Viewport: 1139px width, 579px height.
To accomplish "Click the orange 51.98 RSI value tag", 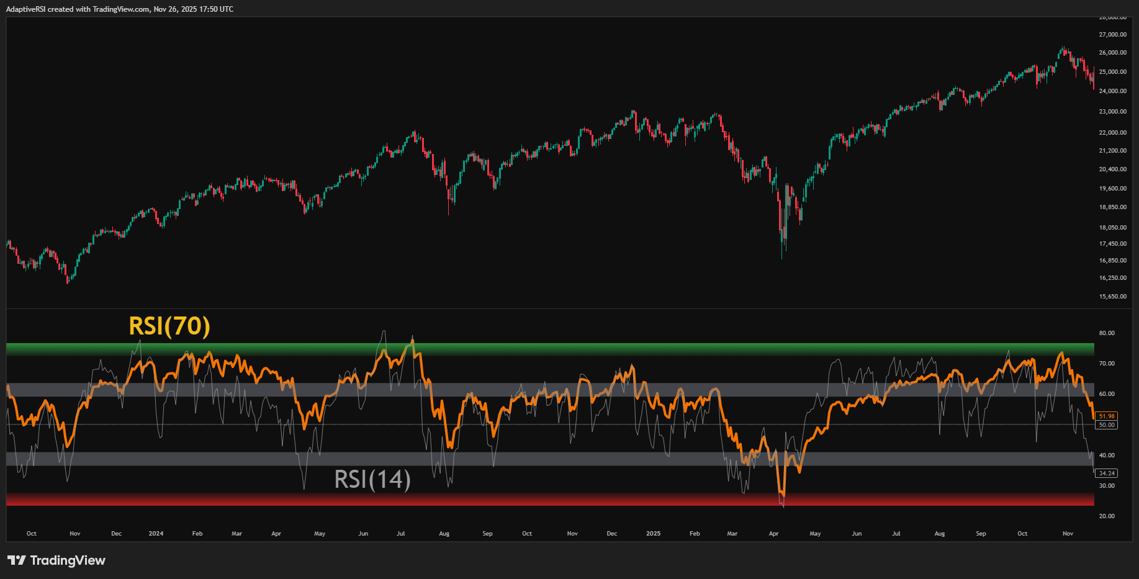I will (1107, 416).
